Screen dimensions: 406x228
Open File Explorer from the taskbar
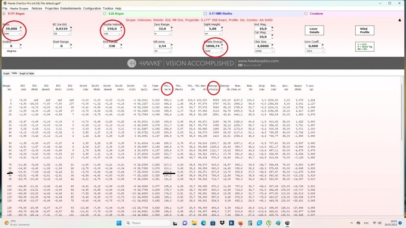[x=194, y=223]
